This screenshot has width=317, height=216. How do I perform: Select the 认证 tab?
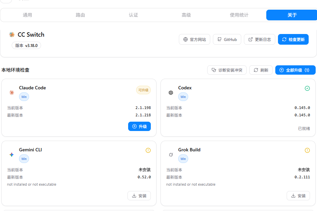click(x=133, y=15)
